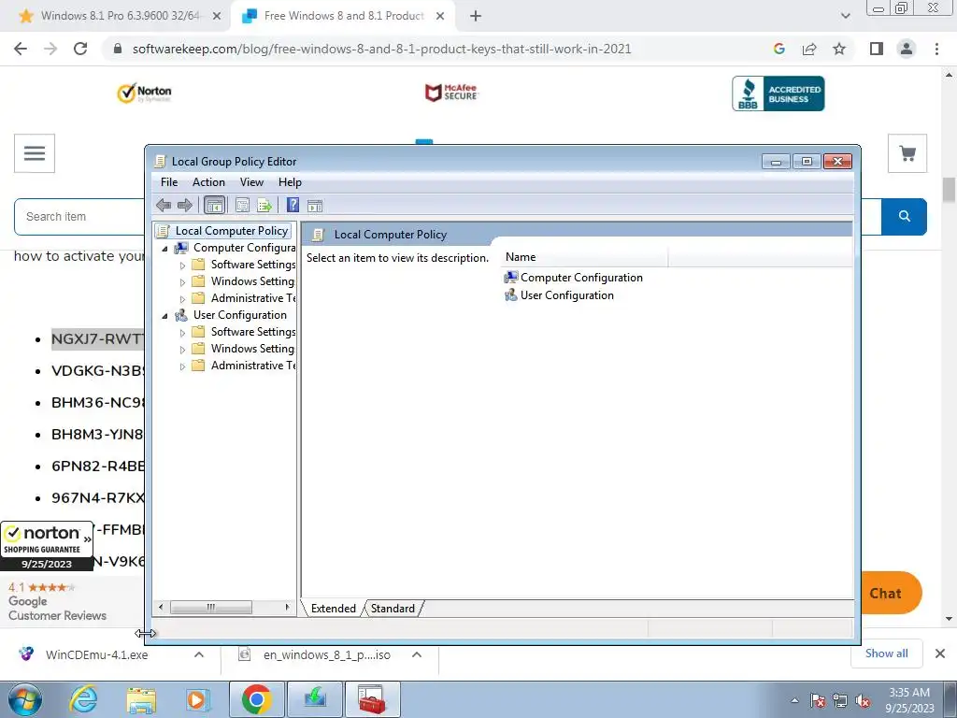Collapse the Computer Configuration tree node
The image size is (957, 718).
(x=164, y=249)
